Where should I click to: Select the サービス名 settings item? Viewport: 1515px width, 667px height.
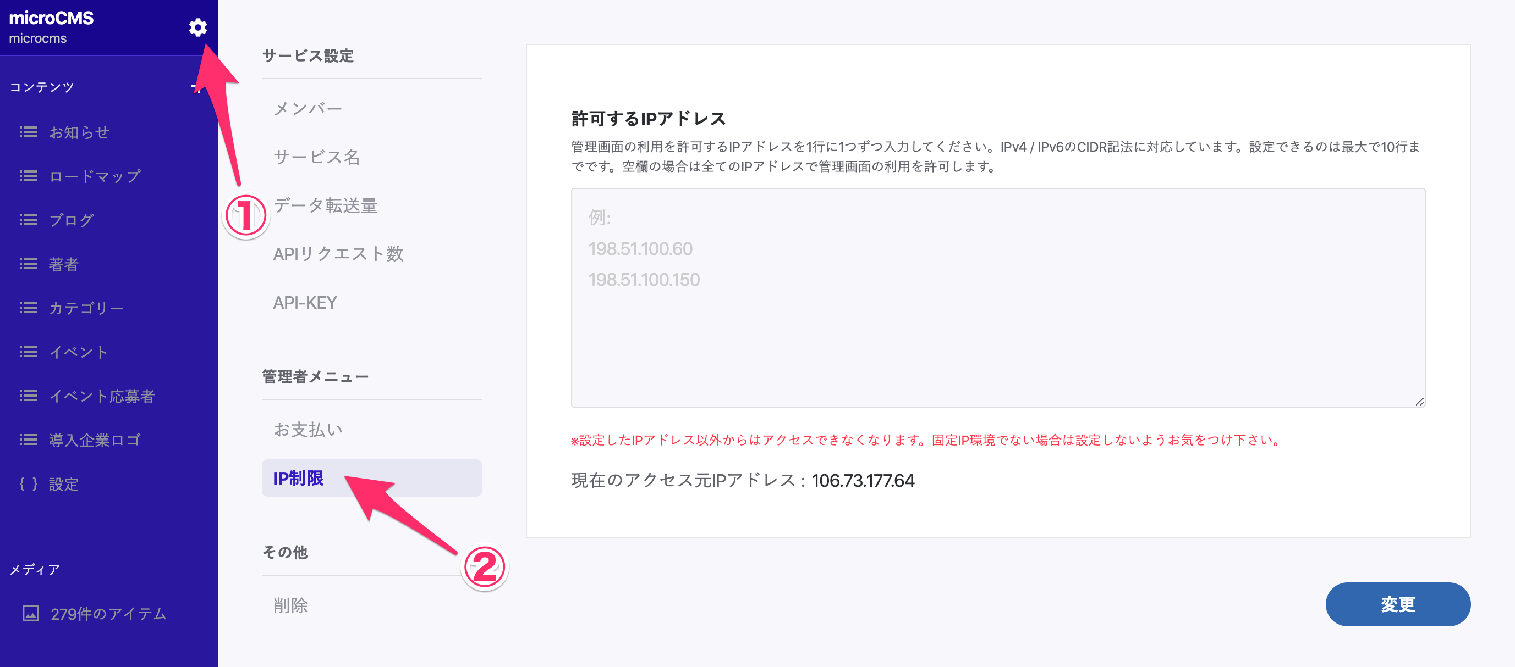(316, 157)
